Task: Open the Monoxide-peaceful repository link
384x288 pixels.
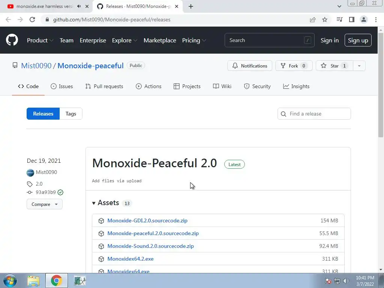Action: click(90, 66)
